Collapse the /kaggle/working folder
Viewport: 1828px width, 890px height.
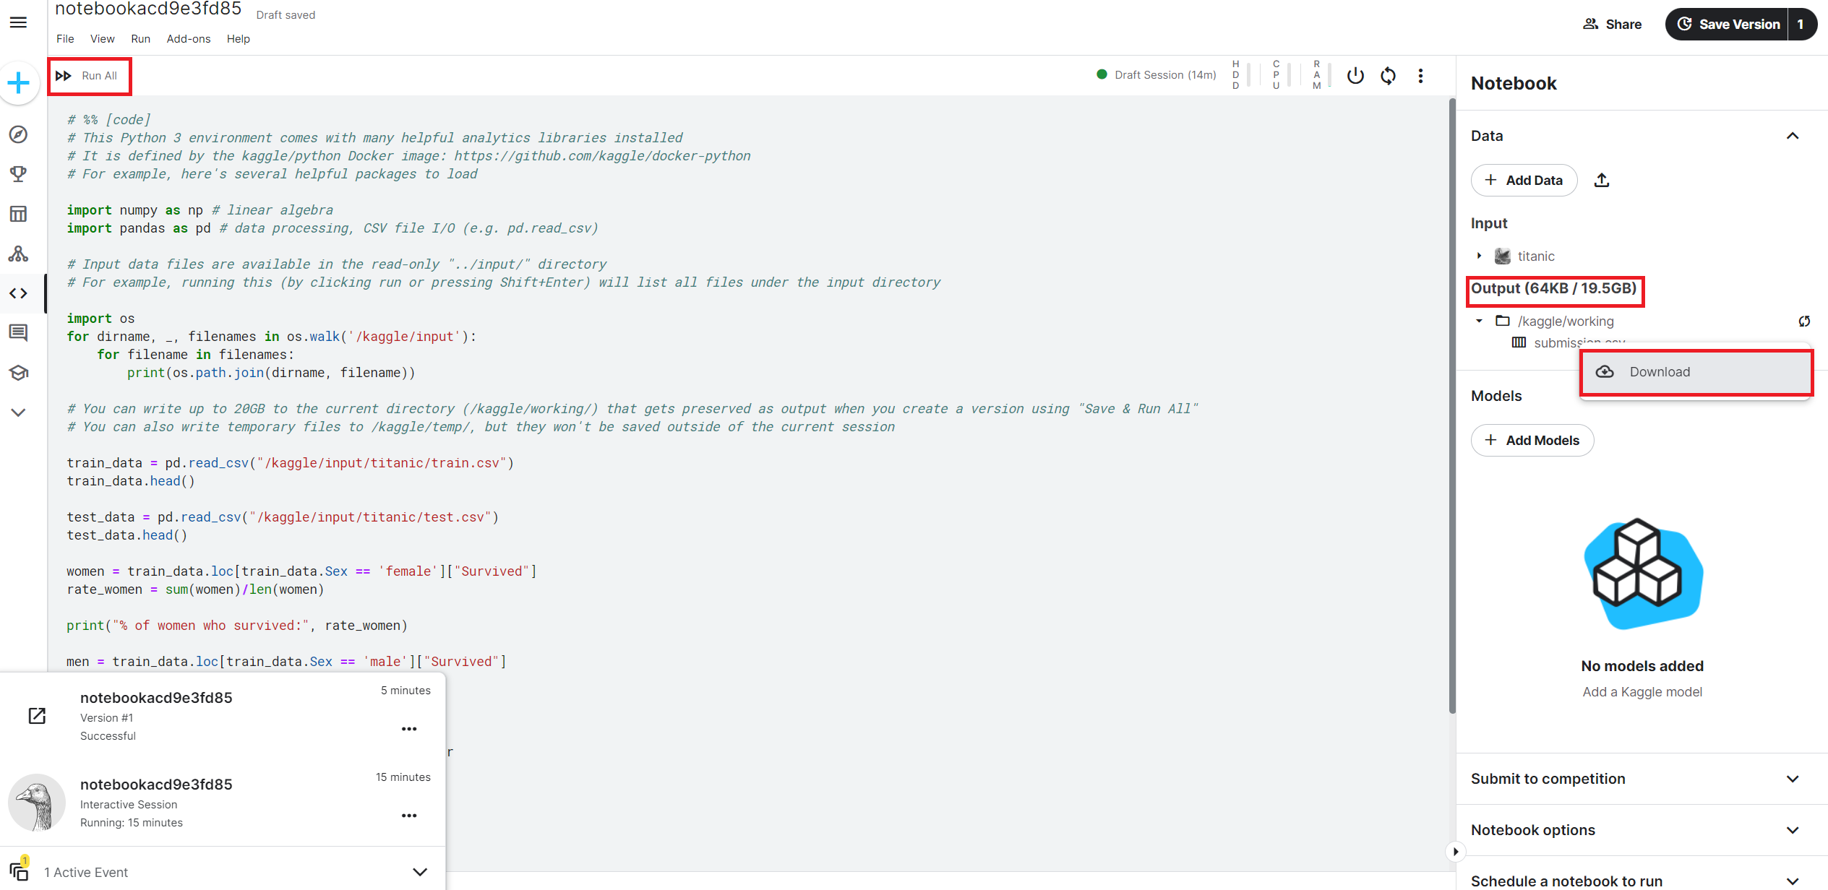[x=1479, y=321]
